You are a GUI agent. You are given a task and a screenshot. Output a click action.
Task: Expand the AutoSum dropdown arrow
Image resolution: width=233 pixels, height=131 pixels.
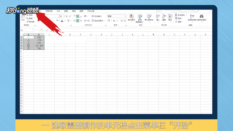click(x=187, y=15)
